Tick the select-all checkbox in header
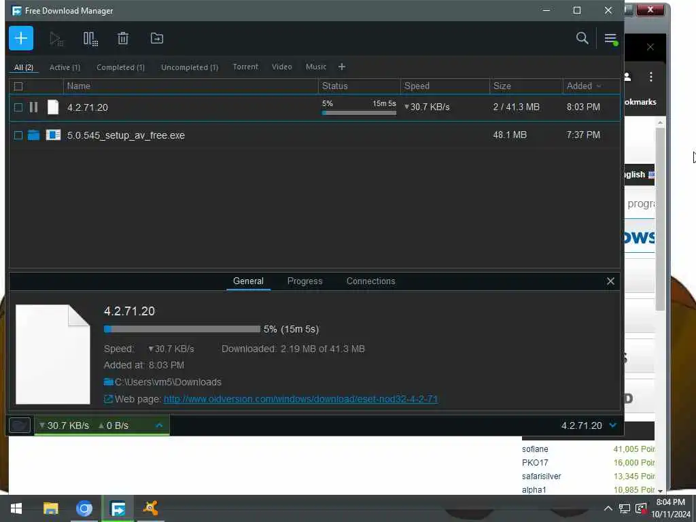Image resolution: width=696 pixels, height=522 pixels. pos(18,86)
